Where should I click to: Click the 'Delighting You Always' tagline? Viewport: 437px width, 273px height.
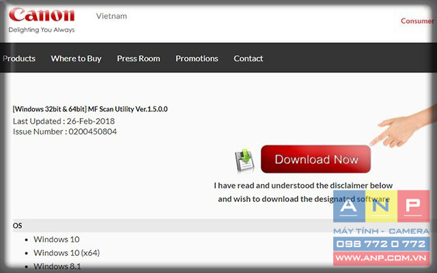(x=42, y=30)
